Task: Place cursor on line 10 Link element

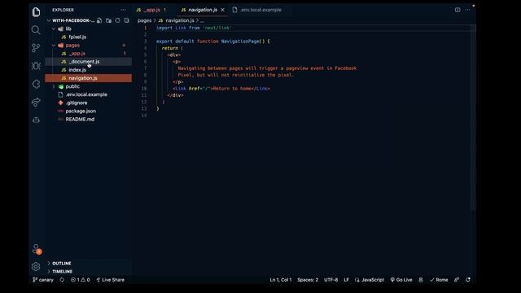Action: pyautogui.click(x=221, y=89)
